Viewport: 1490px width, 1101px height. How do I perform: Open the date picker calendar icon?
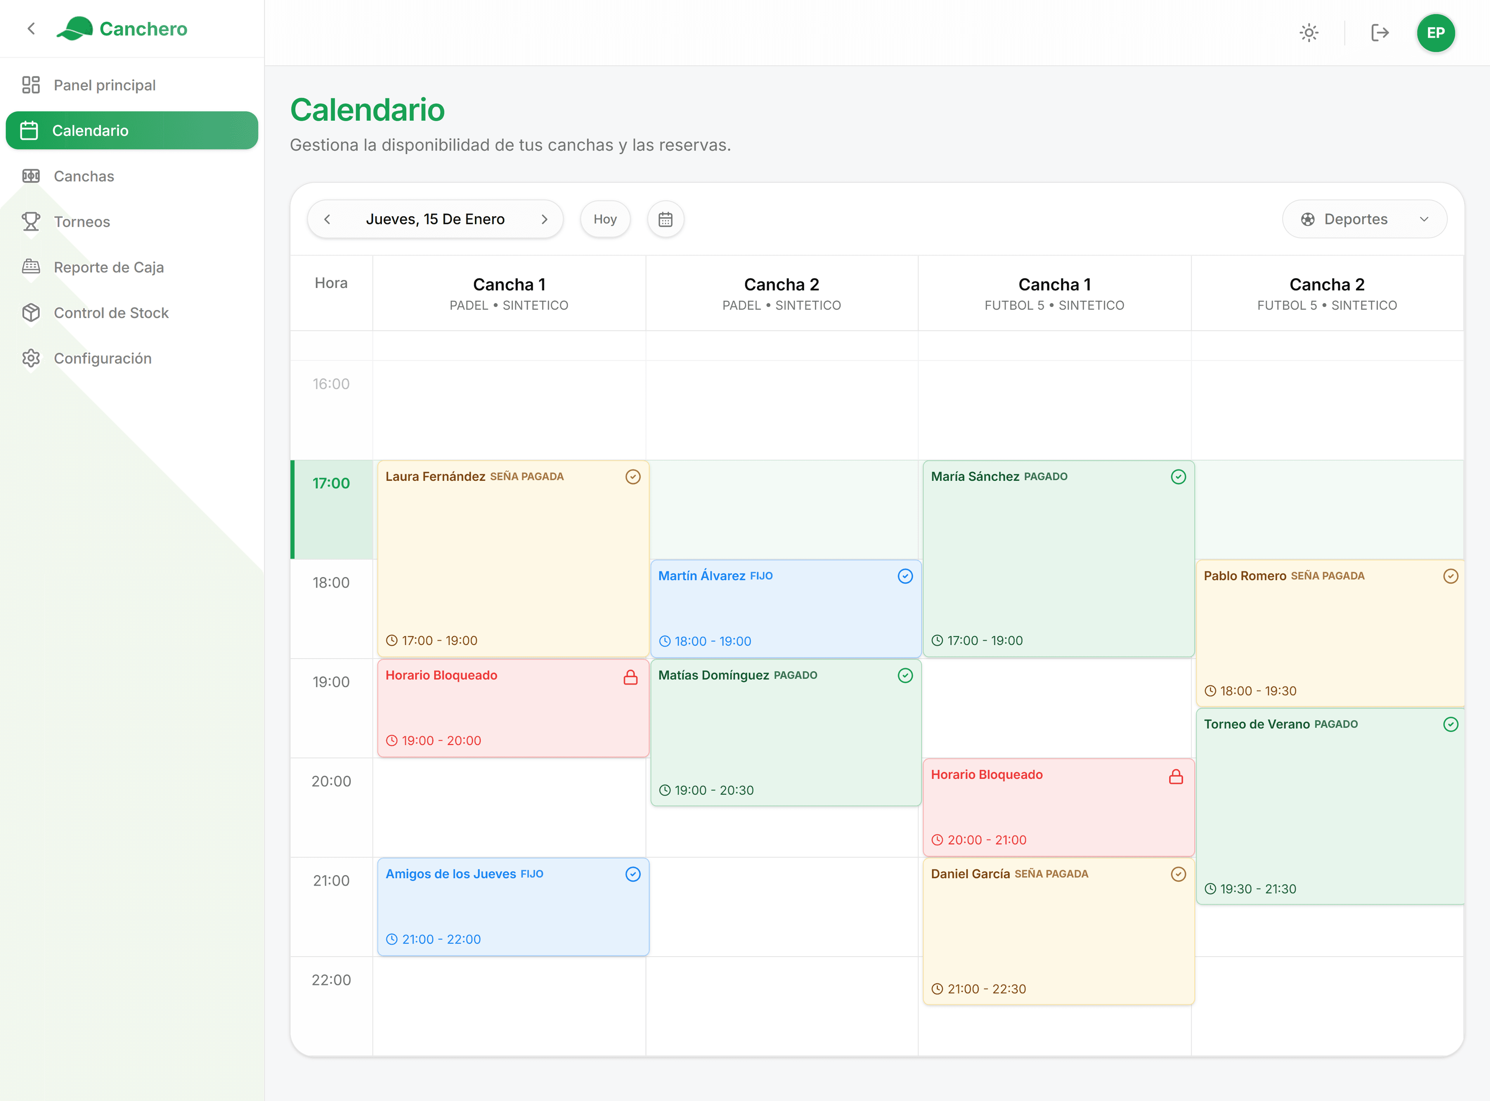[665, 218]
